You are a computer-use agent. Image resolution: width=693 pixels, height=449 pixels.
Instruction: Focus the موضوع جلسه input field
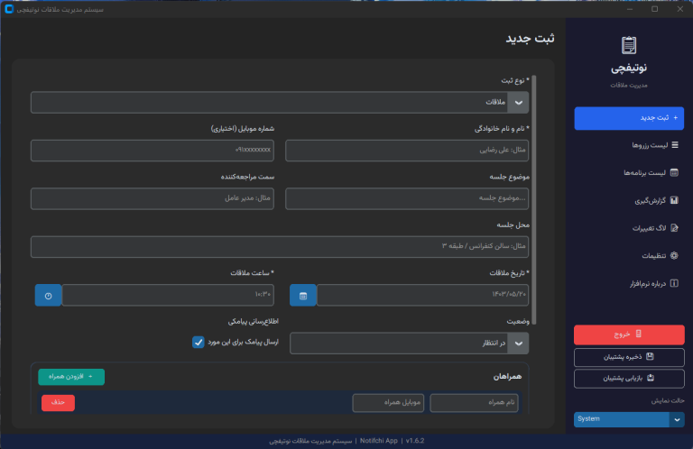click(x=407, y=198)
